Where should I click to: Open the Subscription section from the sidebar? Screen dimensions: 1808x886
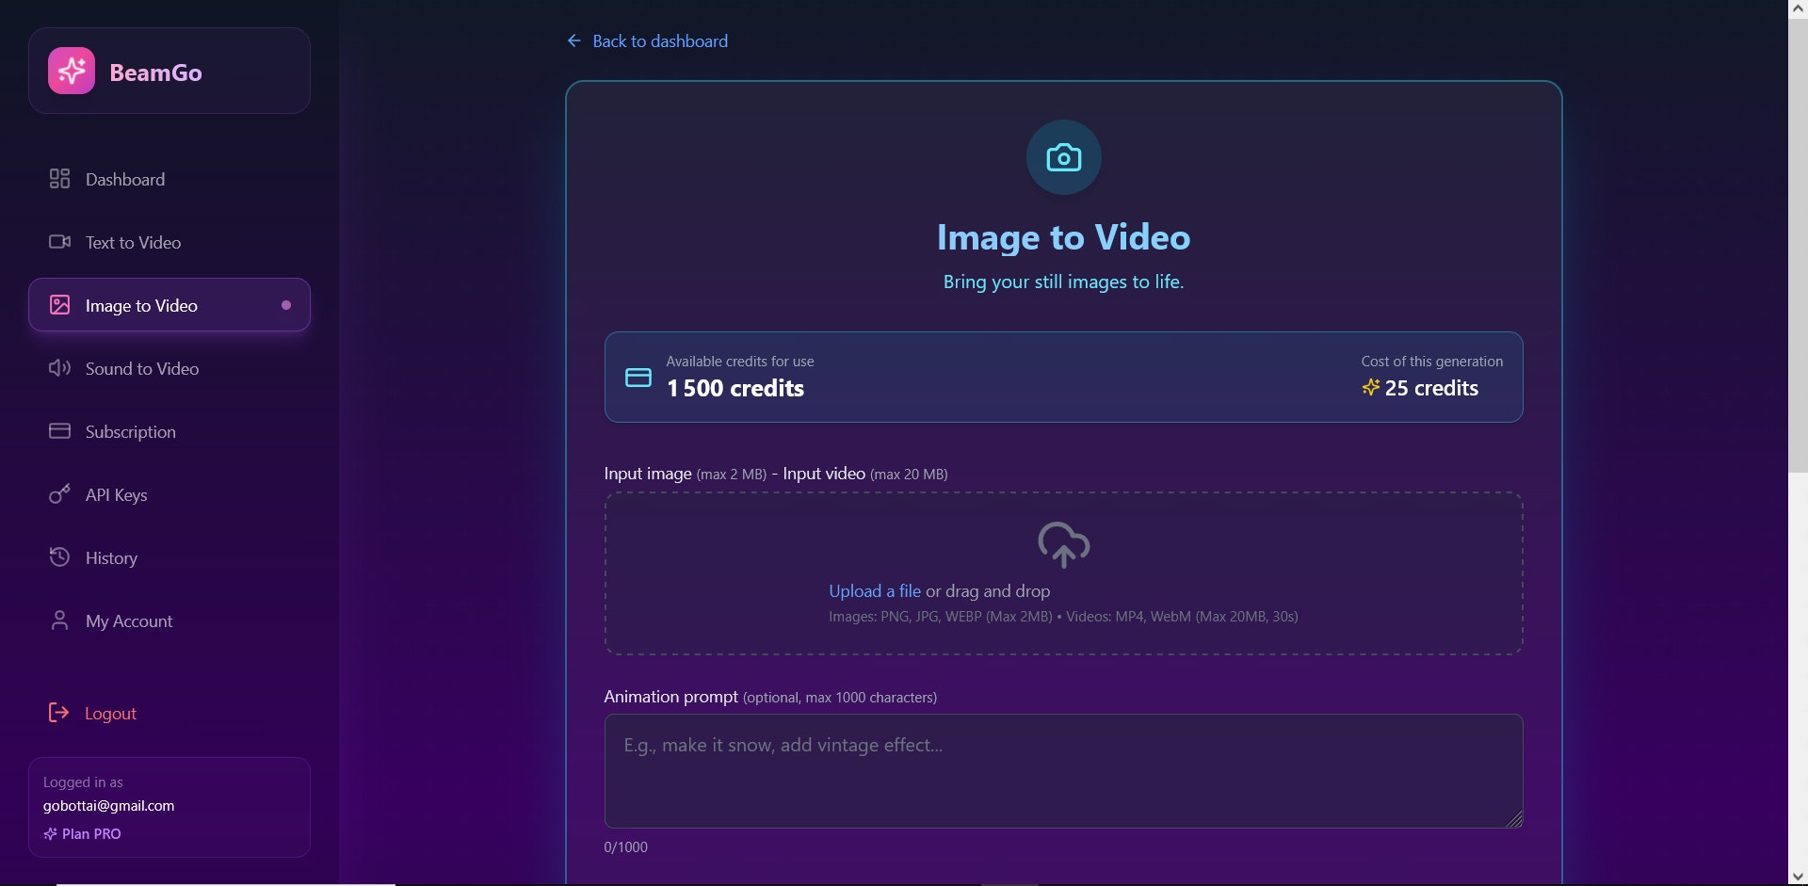[x=130, y=431]
